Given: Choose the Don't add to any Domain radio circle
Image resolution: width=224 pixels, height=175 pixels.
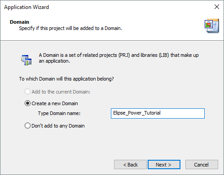Looking at the screenshot, I should pyautogui.click(x=27, y=126).
